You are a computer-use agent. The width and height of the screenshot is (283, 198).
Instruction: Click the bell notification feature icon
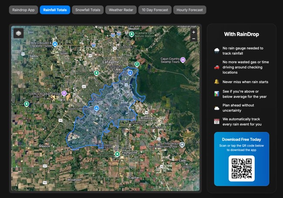217,82
